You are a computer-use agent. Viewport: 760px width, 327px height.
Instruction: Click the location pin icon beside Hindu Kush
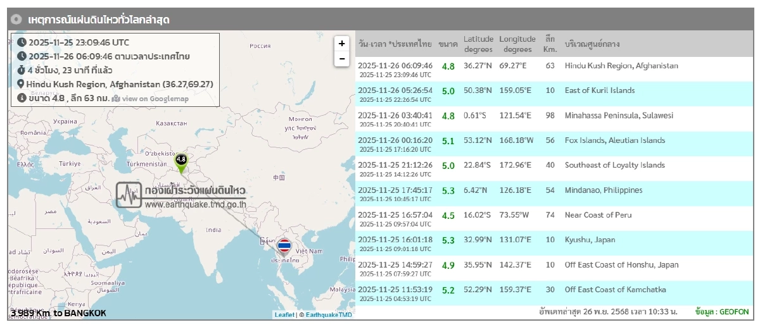[x=21, y=84]
